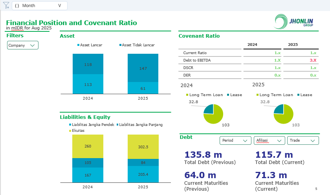Screen dimensions: 330x195
Task: Open the Afiliasi dropdown
Action: 269,140
